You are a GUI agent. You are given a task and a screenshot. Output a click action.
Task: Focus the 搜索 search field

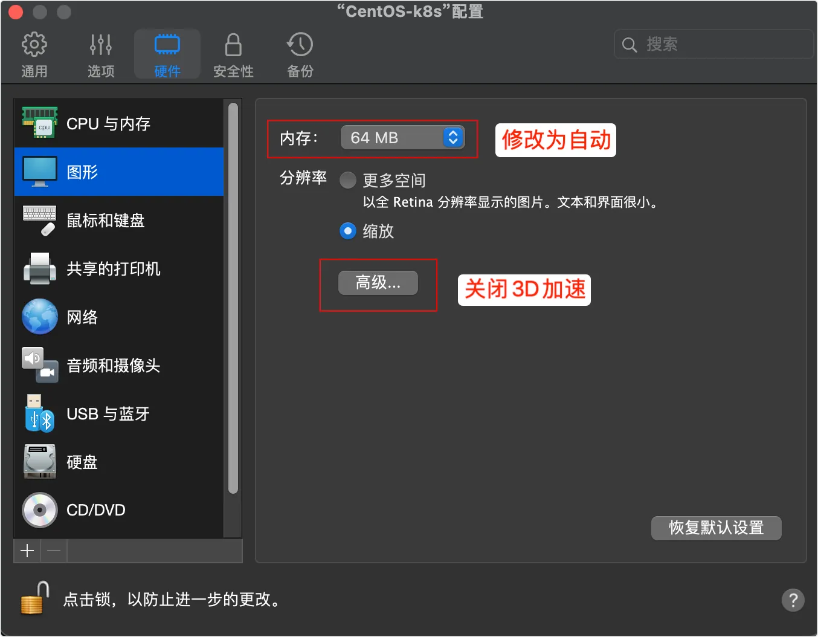click(x=714, y=44)
